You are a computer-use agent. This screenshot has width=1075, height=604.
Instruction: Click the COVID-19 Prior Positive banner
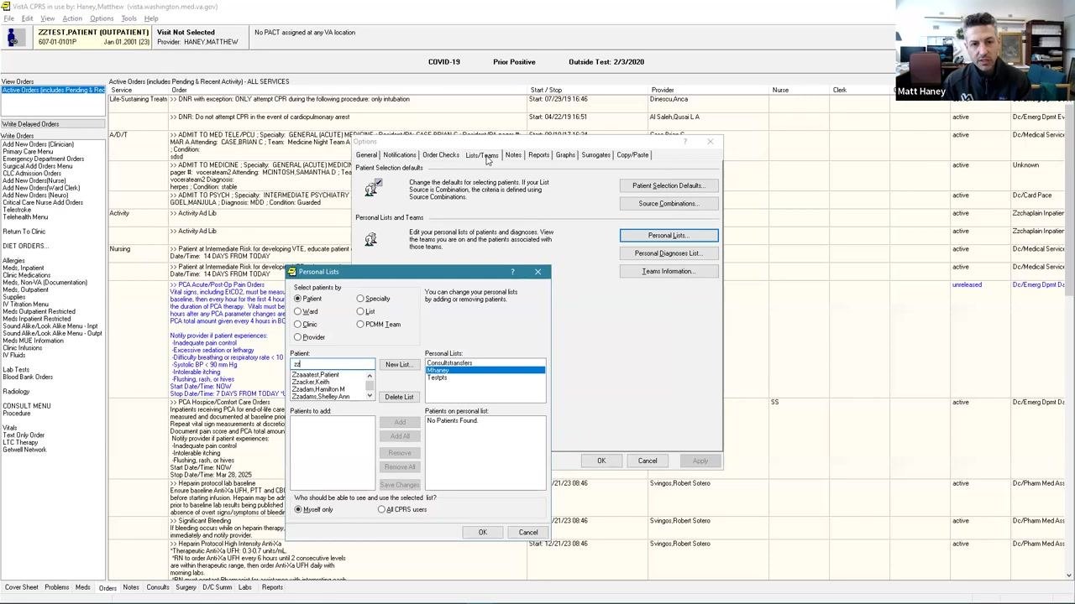[536, 61]
